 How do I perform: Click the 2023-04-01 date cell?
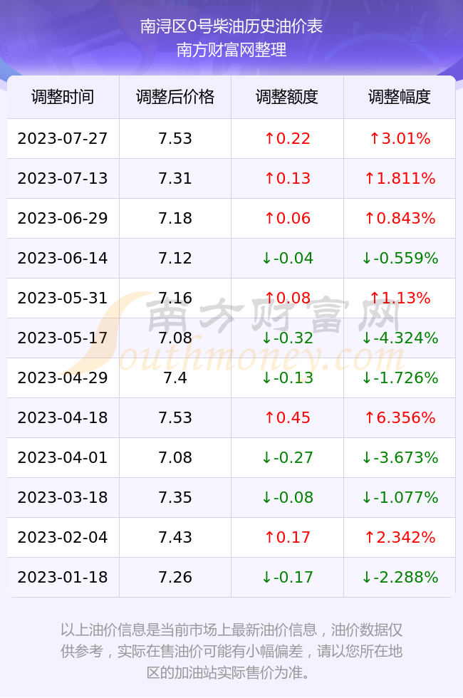pyautogui.click(x=63, y=457)
